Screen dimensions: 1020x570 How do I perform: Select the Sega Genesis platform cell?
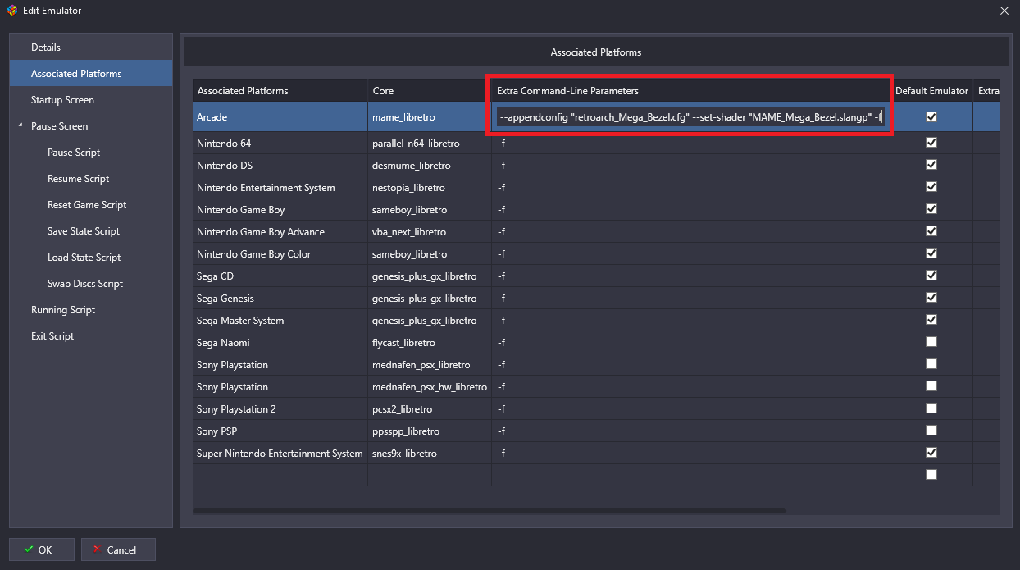click(280, 299)
